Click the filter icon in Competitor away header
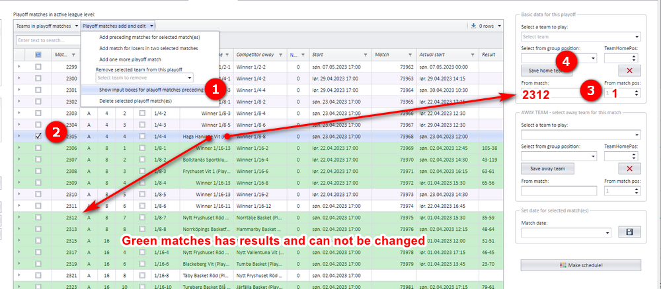Viewport: 661px width, 289px height. coord(280,55)
